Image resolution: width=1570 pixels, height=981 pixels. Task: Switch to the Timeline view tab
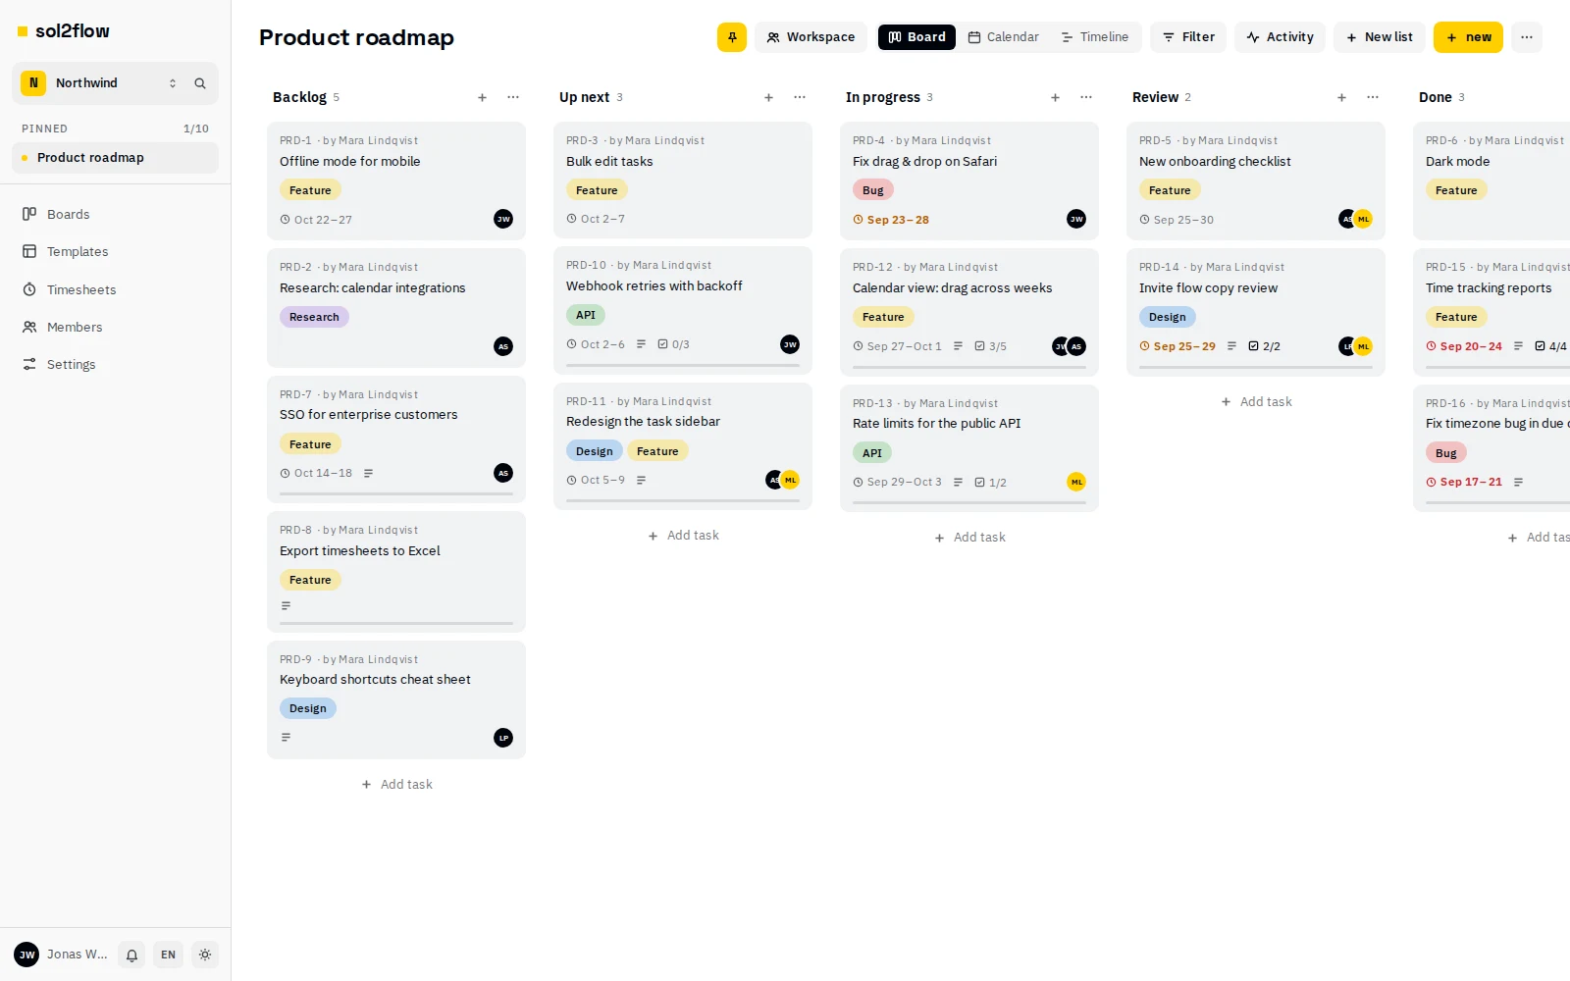pos(1095,37)
